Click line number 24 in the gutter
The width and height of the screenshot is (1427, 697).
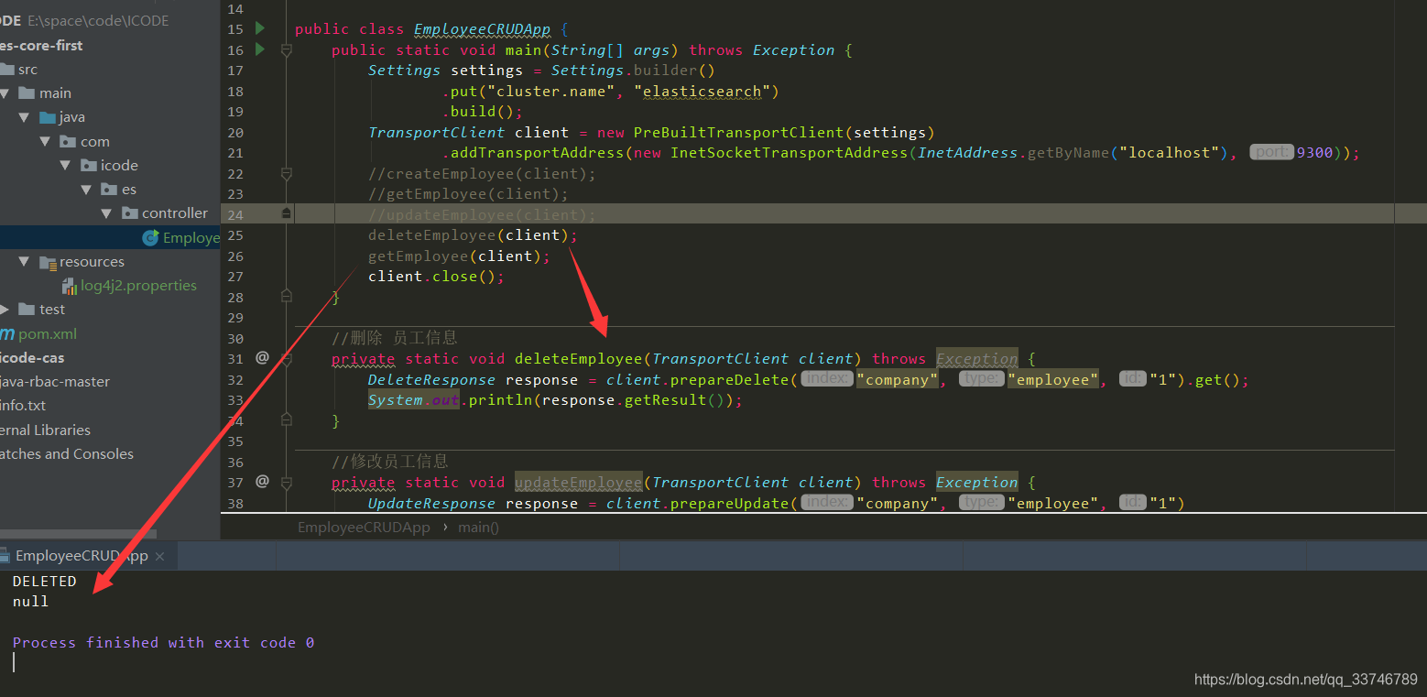(235, 215)
